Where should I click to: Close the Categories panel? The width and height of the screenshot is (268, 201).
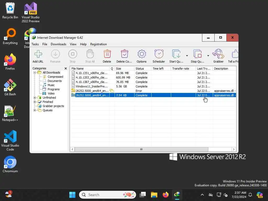[x=66, y=68]
